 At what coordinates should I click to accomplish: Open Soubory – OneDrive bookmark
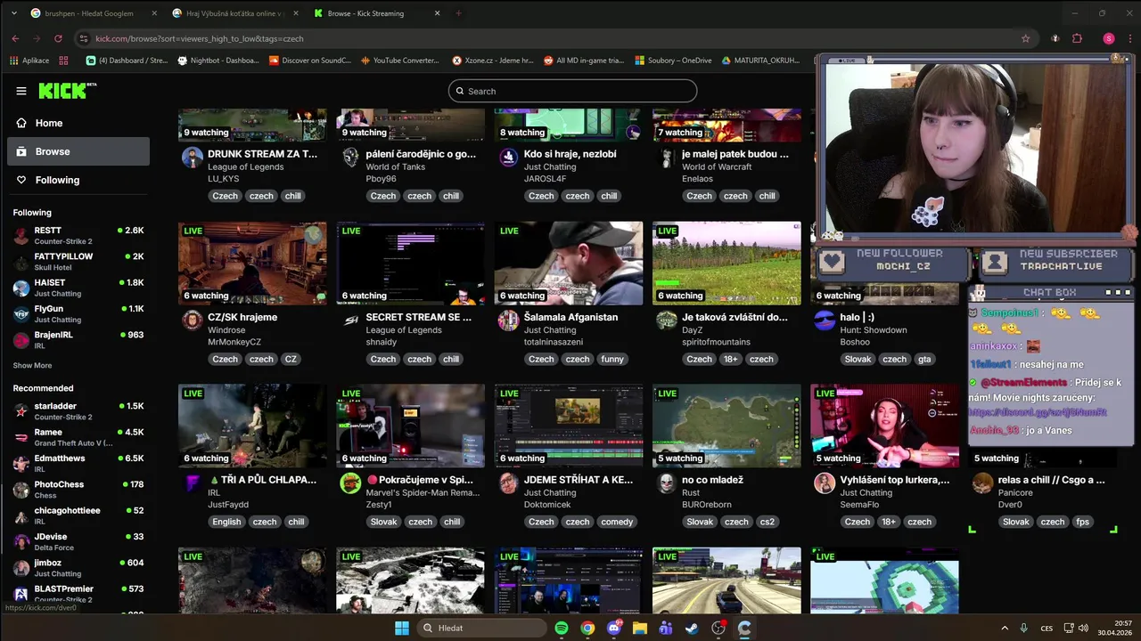point(673,61)
